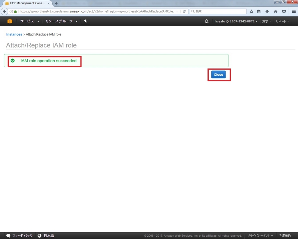Click the pin shortcut icon in AWS navbar
Viewport: 298px width, 239px height.
pos(85,21)
